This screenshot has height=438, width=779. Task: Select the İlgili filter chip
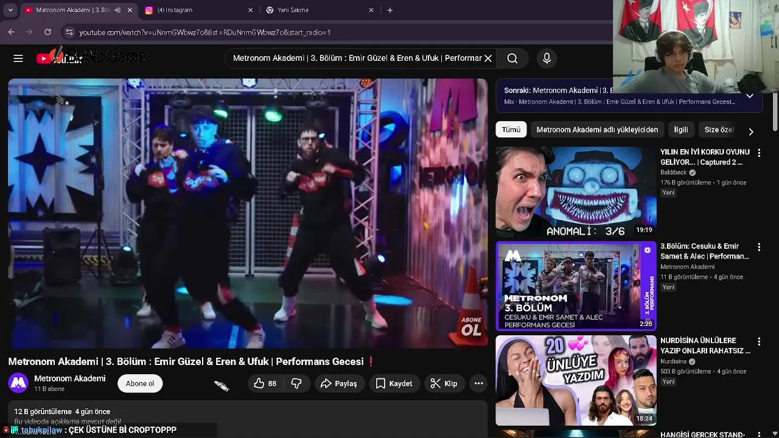pos(681,130)
